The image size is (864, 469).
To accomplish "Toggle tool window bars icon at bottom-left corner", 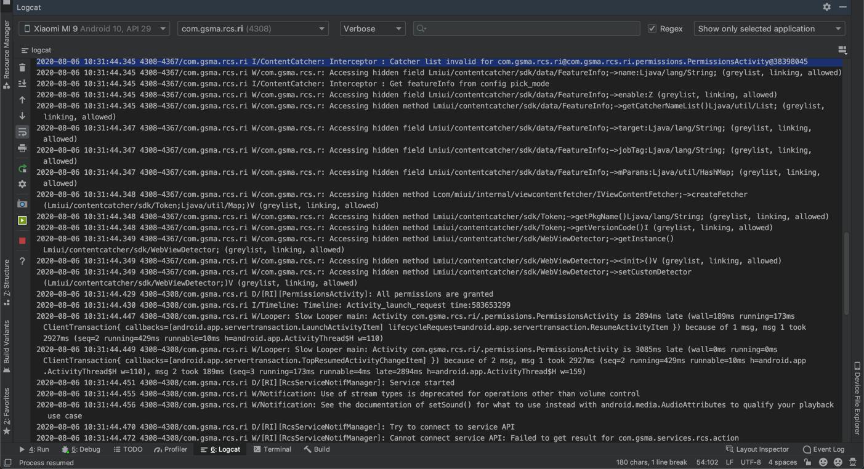I will pyautogui.click(x=7, y=462).
